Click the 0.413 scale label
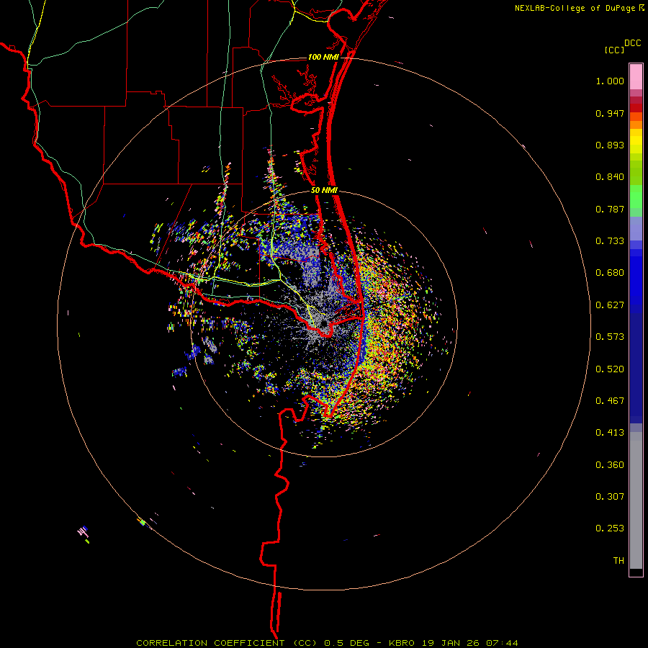The width and height of the screenshot is (648, 648). tap(610, 433)
